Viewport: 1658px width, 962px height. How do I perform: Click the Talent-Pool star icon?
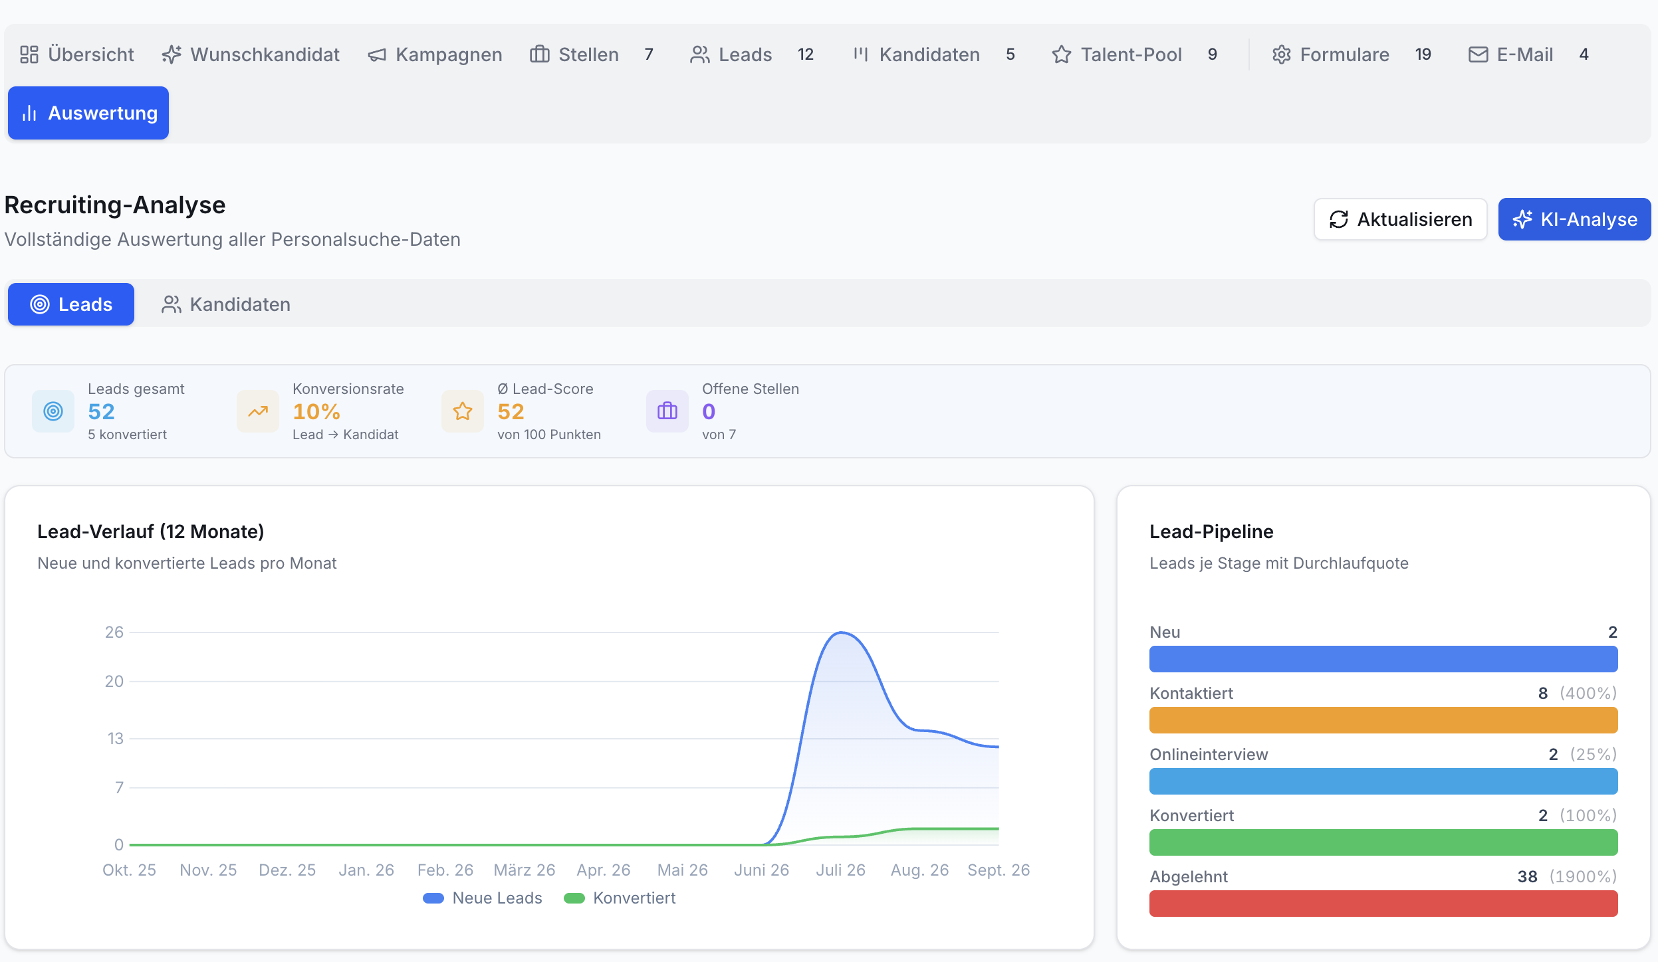point(1062,54)
